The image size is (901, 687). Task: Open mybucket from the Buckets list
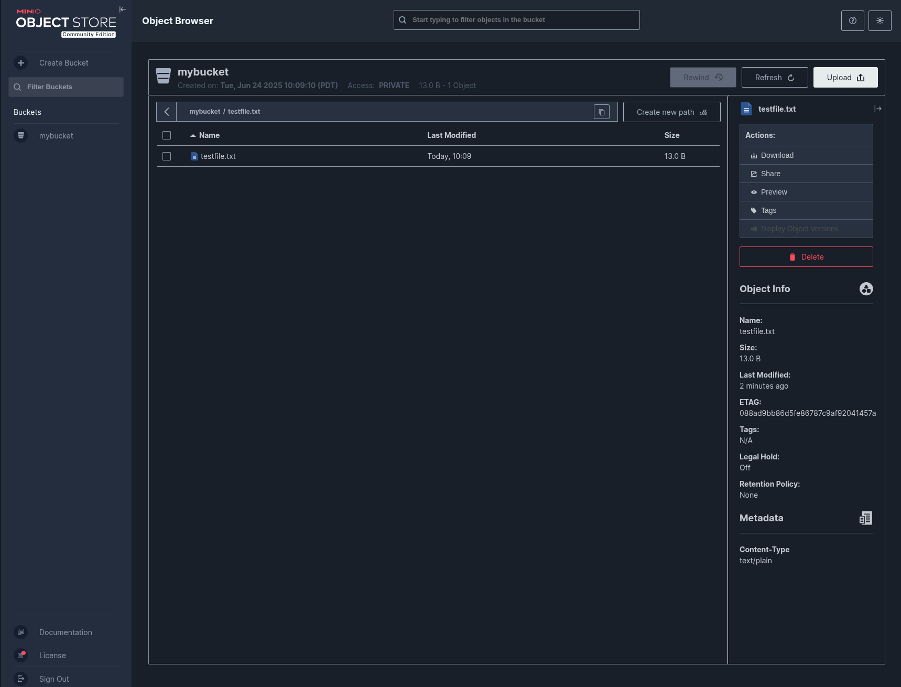click(x=56, y=136)
